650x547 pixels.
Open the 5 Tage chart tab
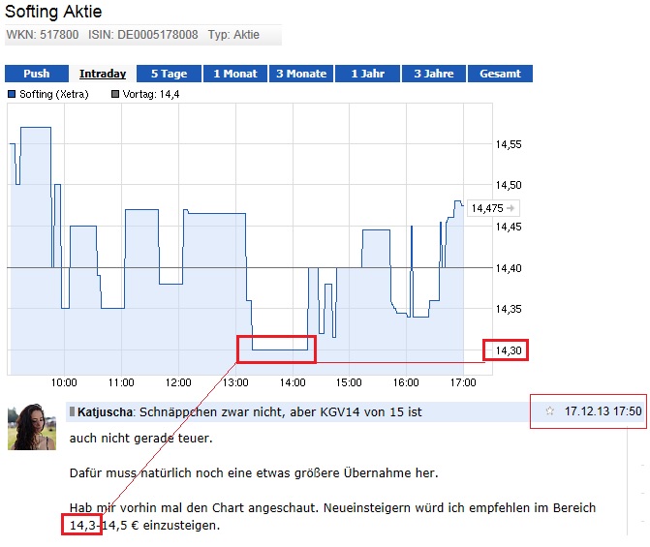coord(170,74)
